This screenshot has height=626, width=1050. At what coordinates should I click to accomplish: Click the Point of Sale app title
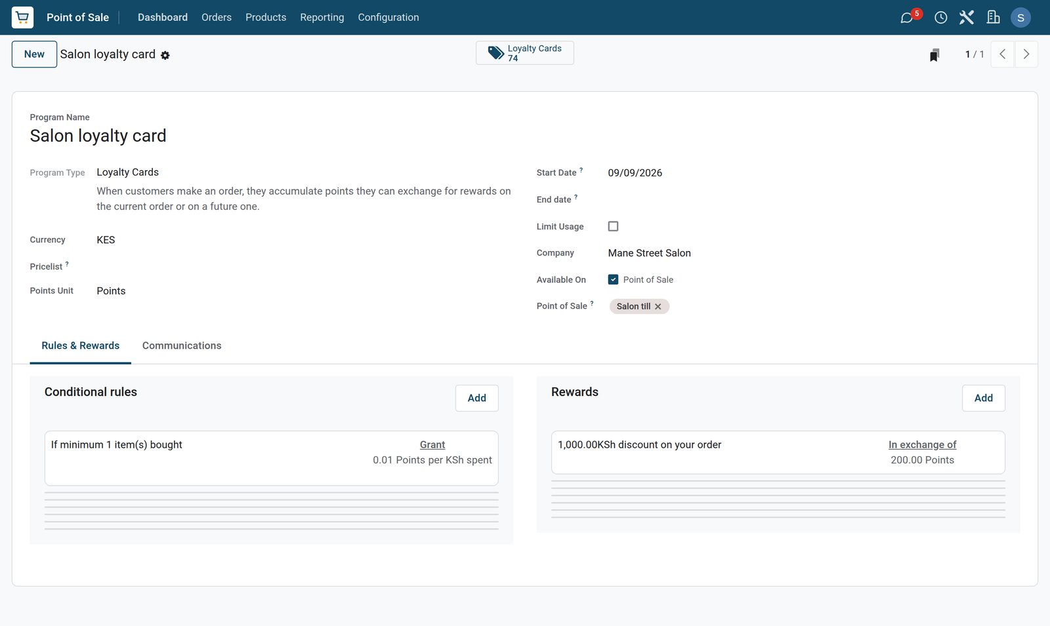[x=77, y=18]
